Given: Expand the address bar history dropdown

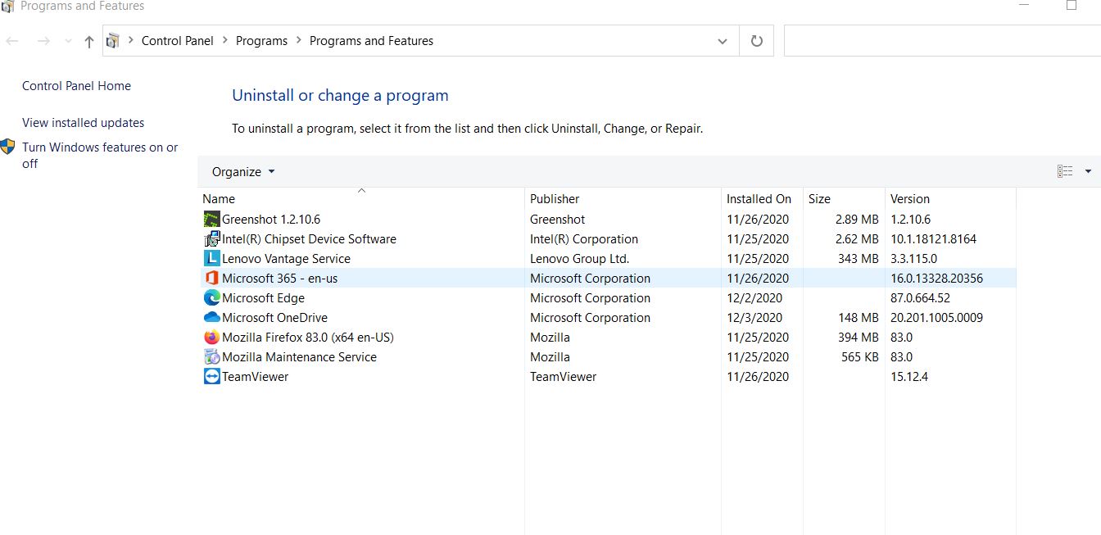Looking at the screenshot, I should [x=722, y=41].
